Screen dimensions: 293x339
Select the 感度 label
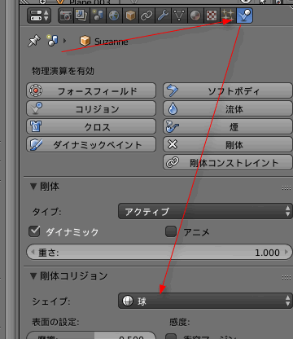click(x=180, y=322)
